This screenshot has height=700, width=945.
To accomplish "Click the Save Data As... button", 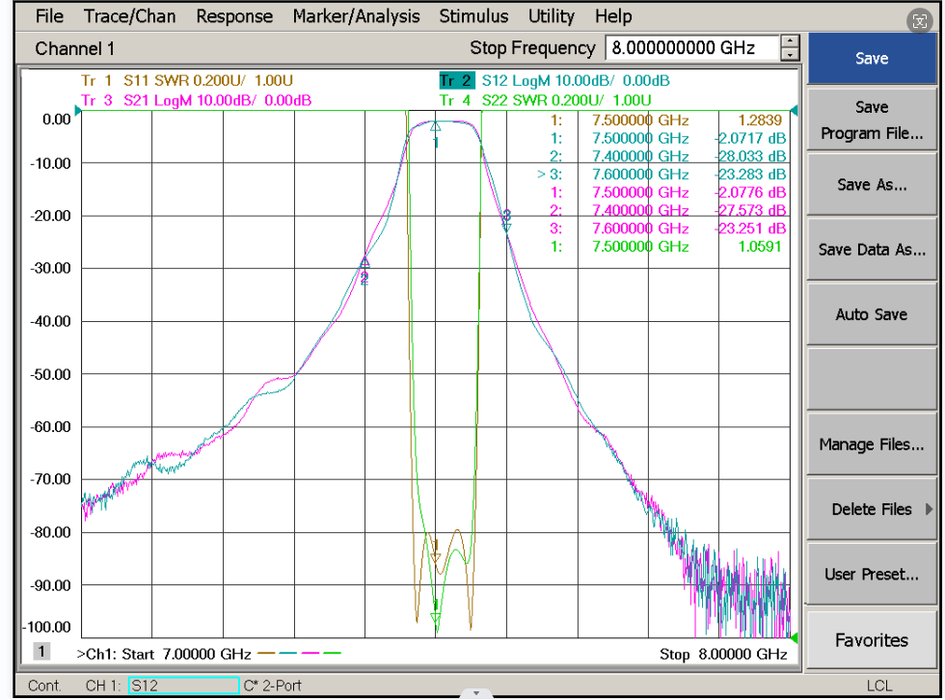I will [872, 250].
